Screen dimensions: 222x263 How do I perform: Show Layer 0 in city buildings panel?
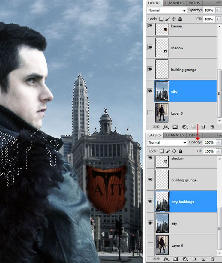click(150, 245)
